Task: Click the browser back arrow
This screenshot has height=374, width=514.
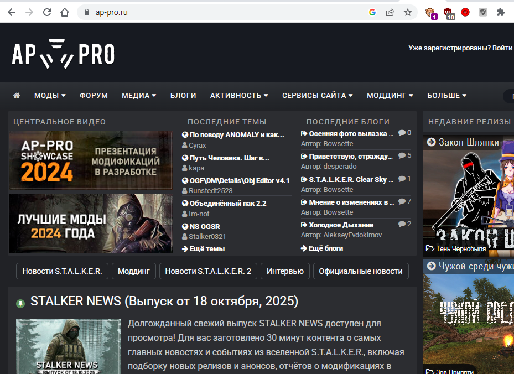Action: coord(12,13)
